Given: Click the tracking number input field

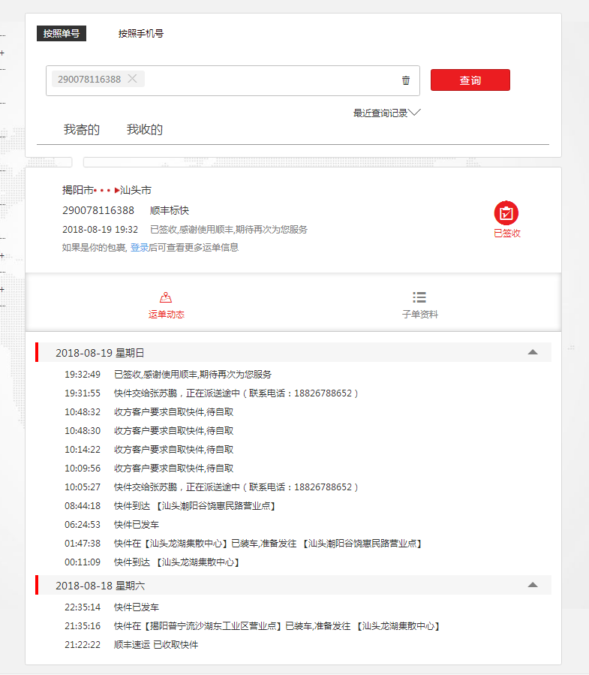Looking at the screenshot, I should [x=233, y=80].
